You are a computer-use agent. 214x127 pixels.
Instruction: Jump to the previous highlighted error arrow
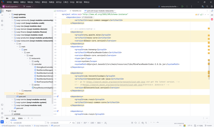click(x=205, y=15)
